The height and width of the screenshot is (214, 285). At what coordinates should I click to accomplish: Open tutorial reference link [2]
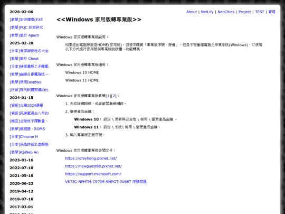pos(113,96)
